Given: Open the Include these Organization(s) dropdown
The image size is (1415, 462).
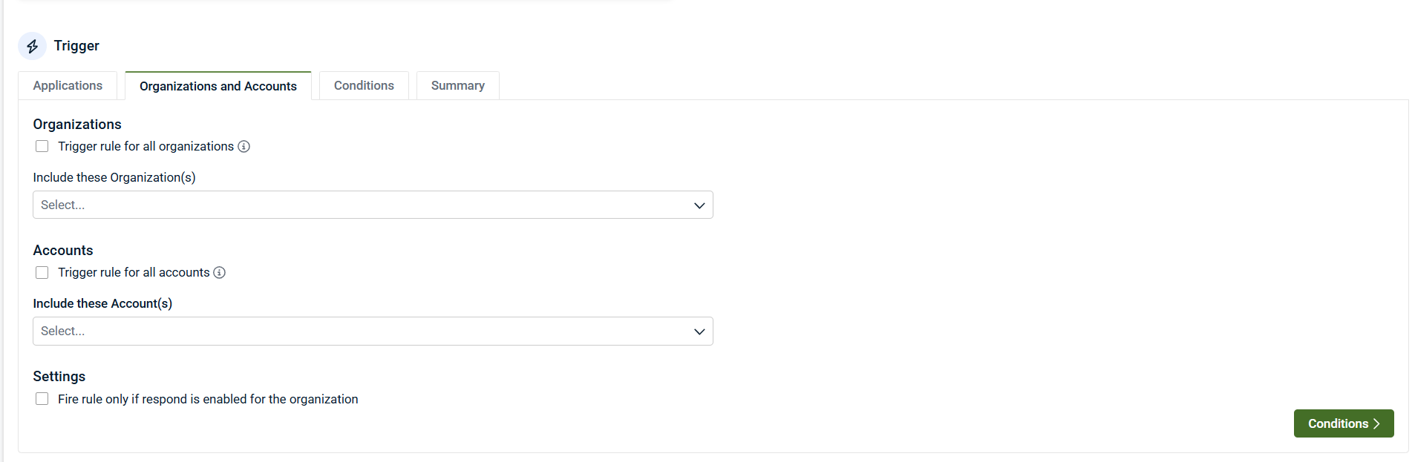Looking at the screenshot, I should point(356,205).
